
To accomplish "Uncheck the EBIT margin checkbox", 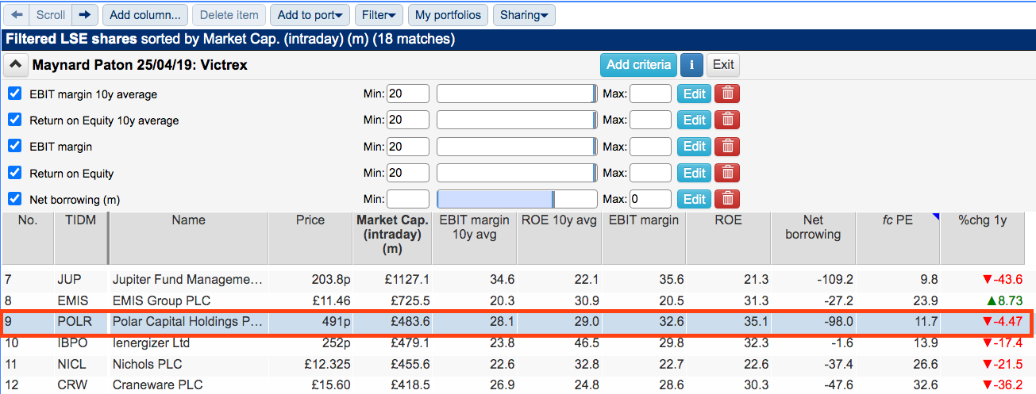I will (x=14, y=147).
